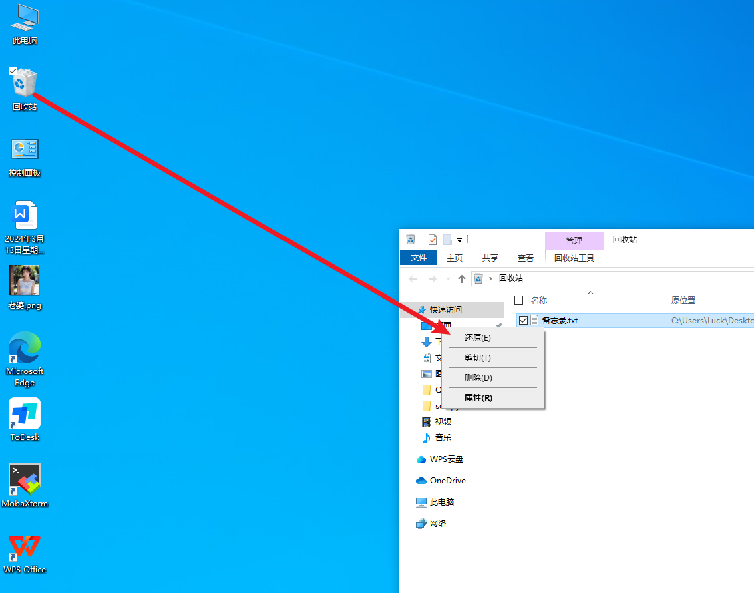Click the address bar chevron before 回收站
The height and width of the screenshot is (593, 754).
tap(491, 278)
